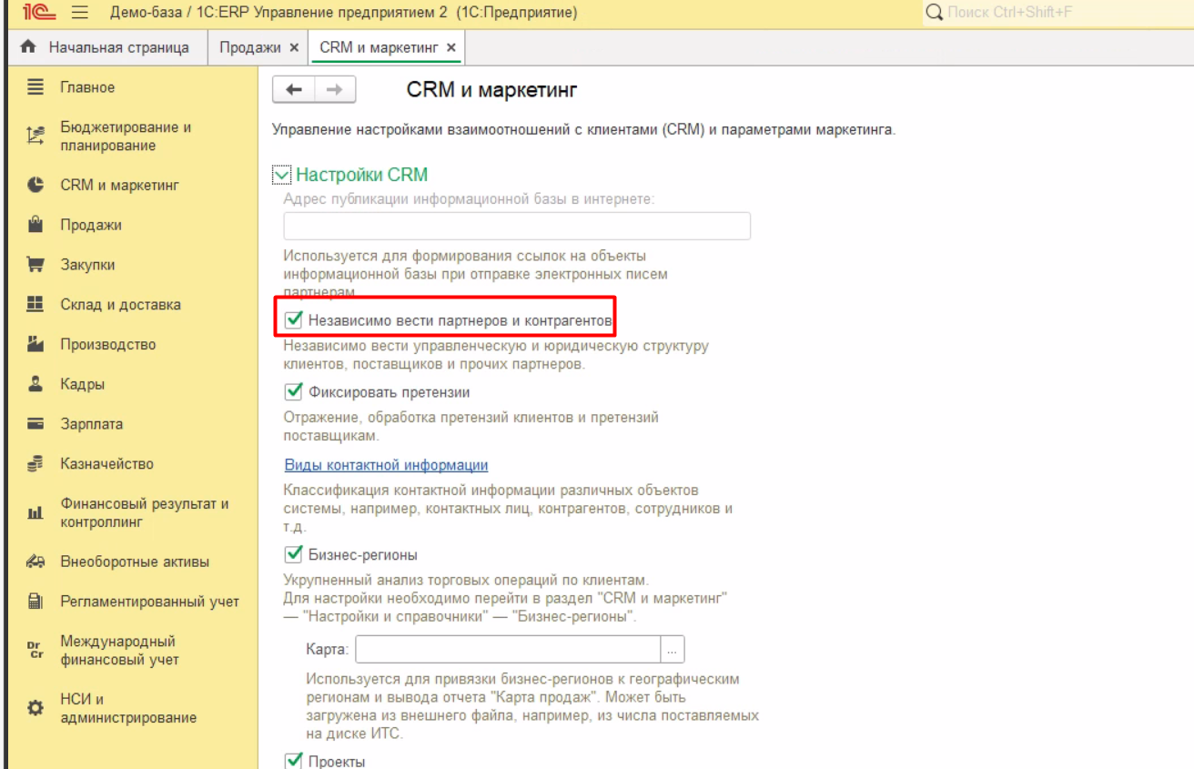Collapse the Настройки CRM section

(282, 175)
